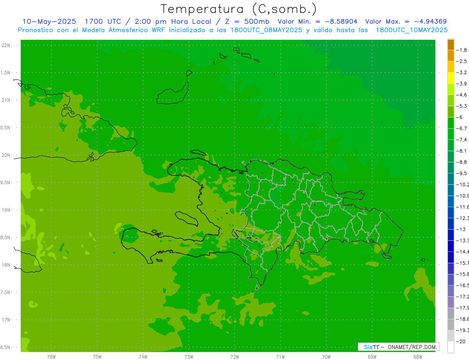
Task: Click the "73W" longitude label
Action: coord(189,357)
